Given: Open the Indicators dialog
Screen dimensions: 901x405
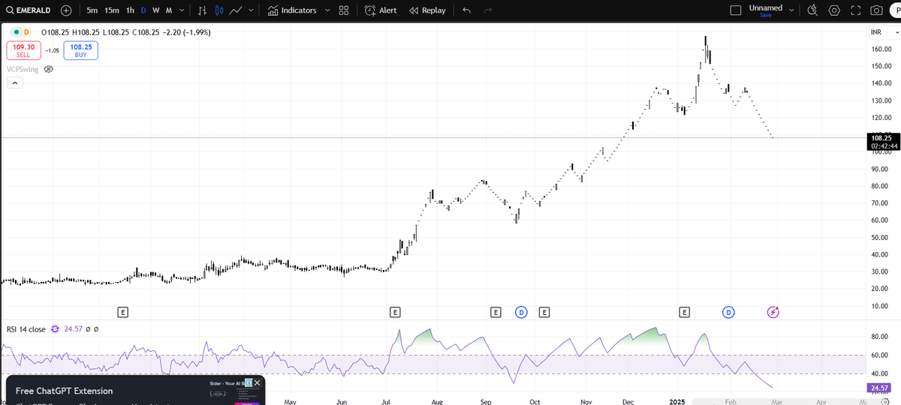Looking at the screenshot, I should (x=292, y=10).
